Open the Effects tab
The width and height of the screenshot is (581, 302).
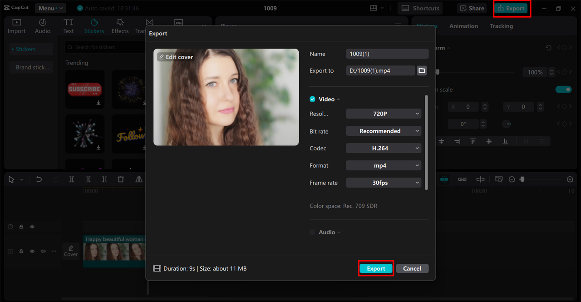click(x=120, y=26)
